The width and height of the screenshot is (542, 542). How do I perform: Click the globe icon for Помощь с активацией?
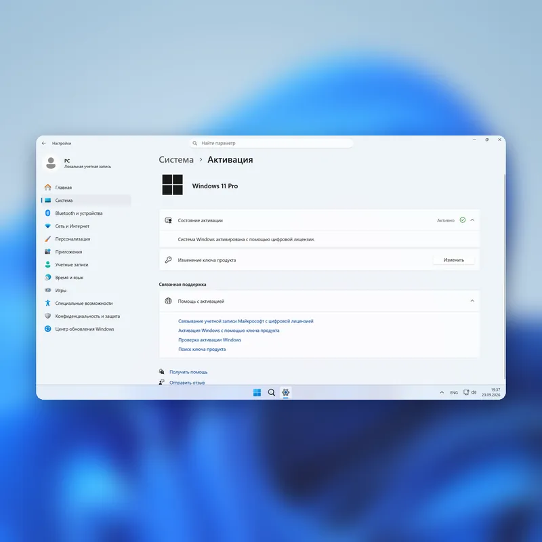coord(168,301)
